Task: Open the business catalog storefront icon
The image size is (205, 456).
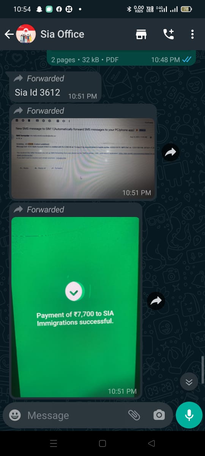Action: pos(141,34)
